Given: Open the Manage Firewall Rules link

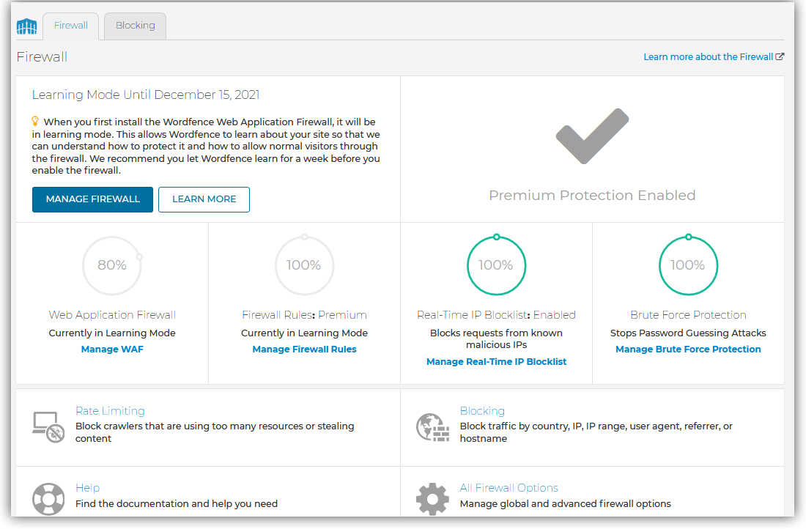Looking at the screenshot, I should tap(304, 349).
